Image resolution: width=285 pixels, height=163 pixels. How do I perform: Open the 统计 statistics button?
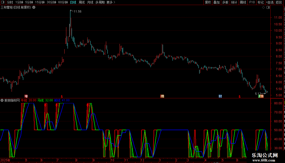[x=234, y=2]
